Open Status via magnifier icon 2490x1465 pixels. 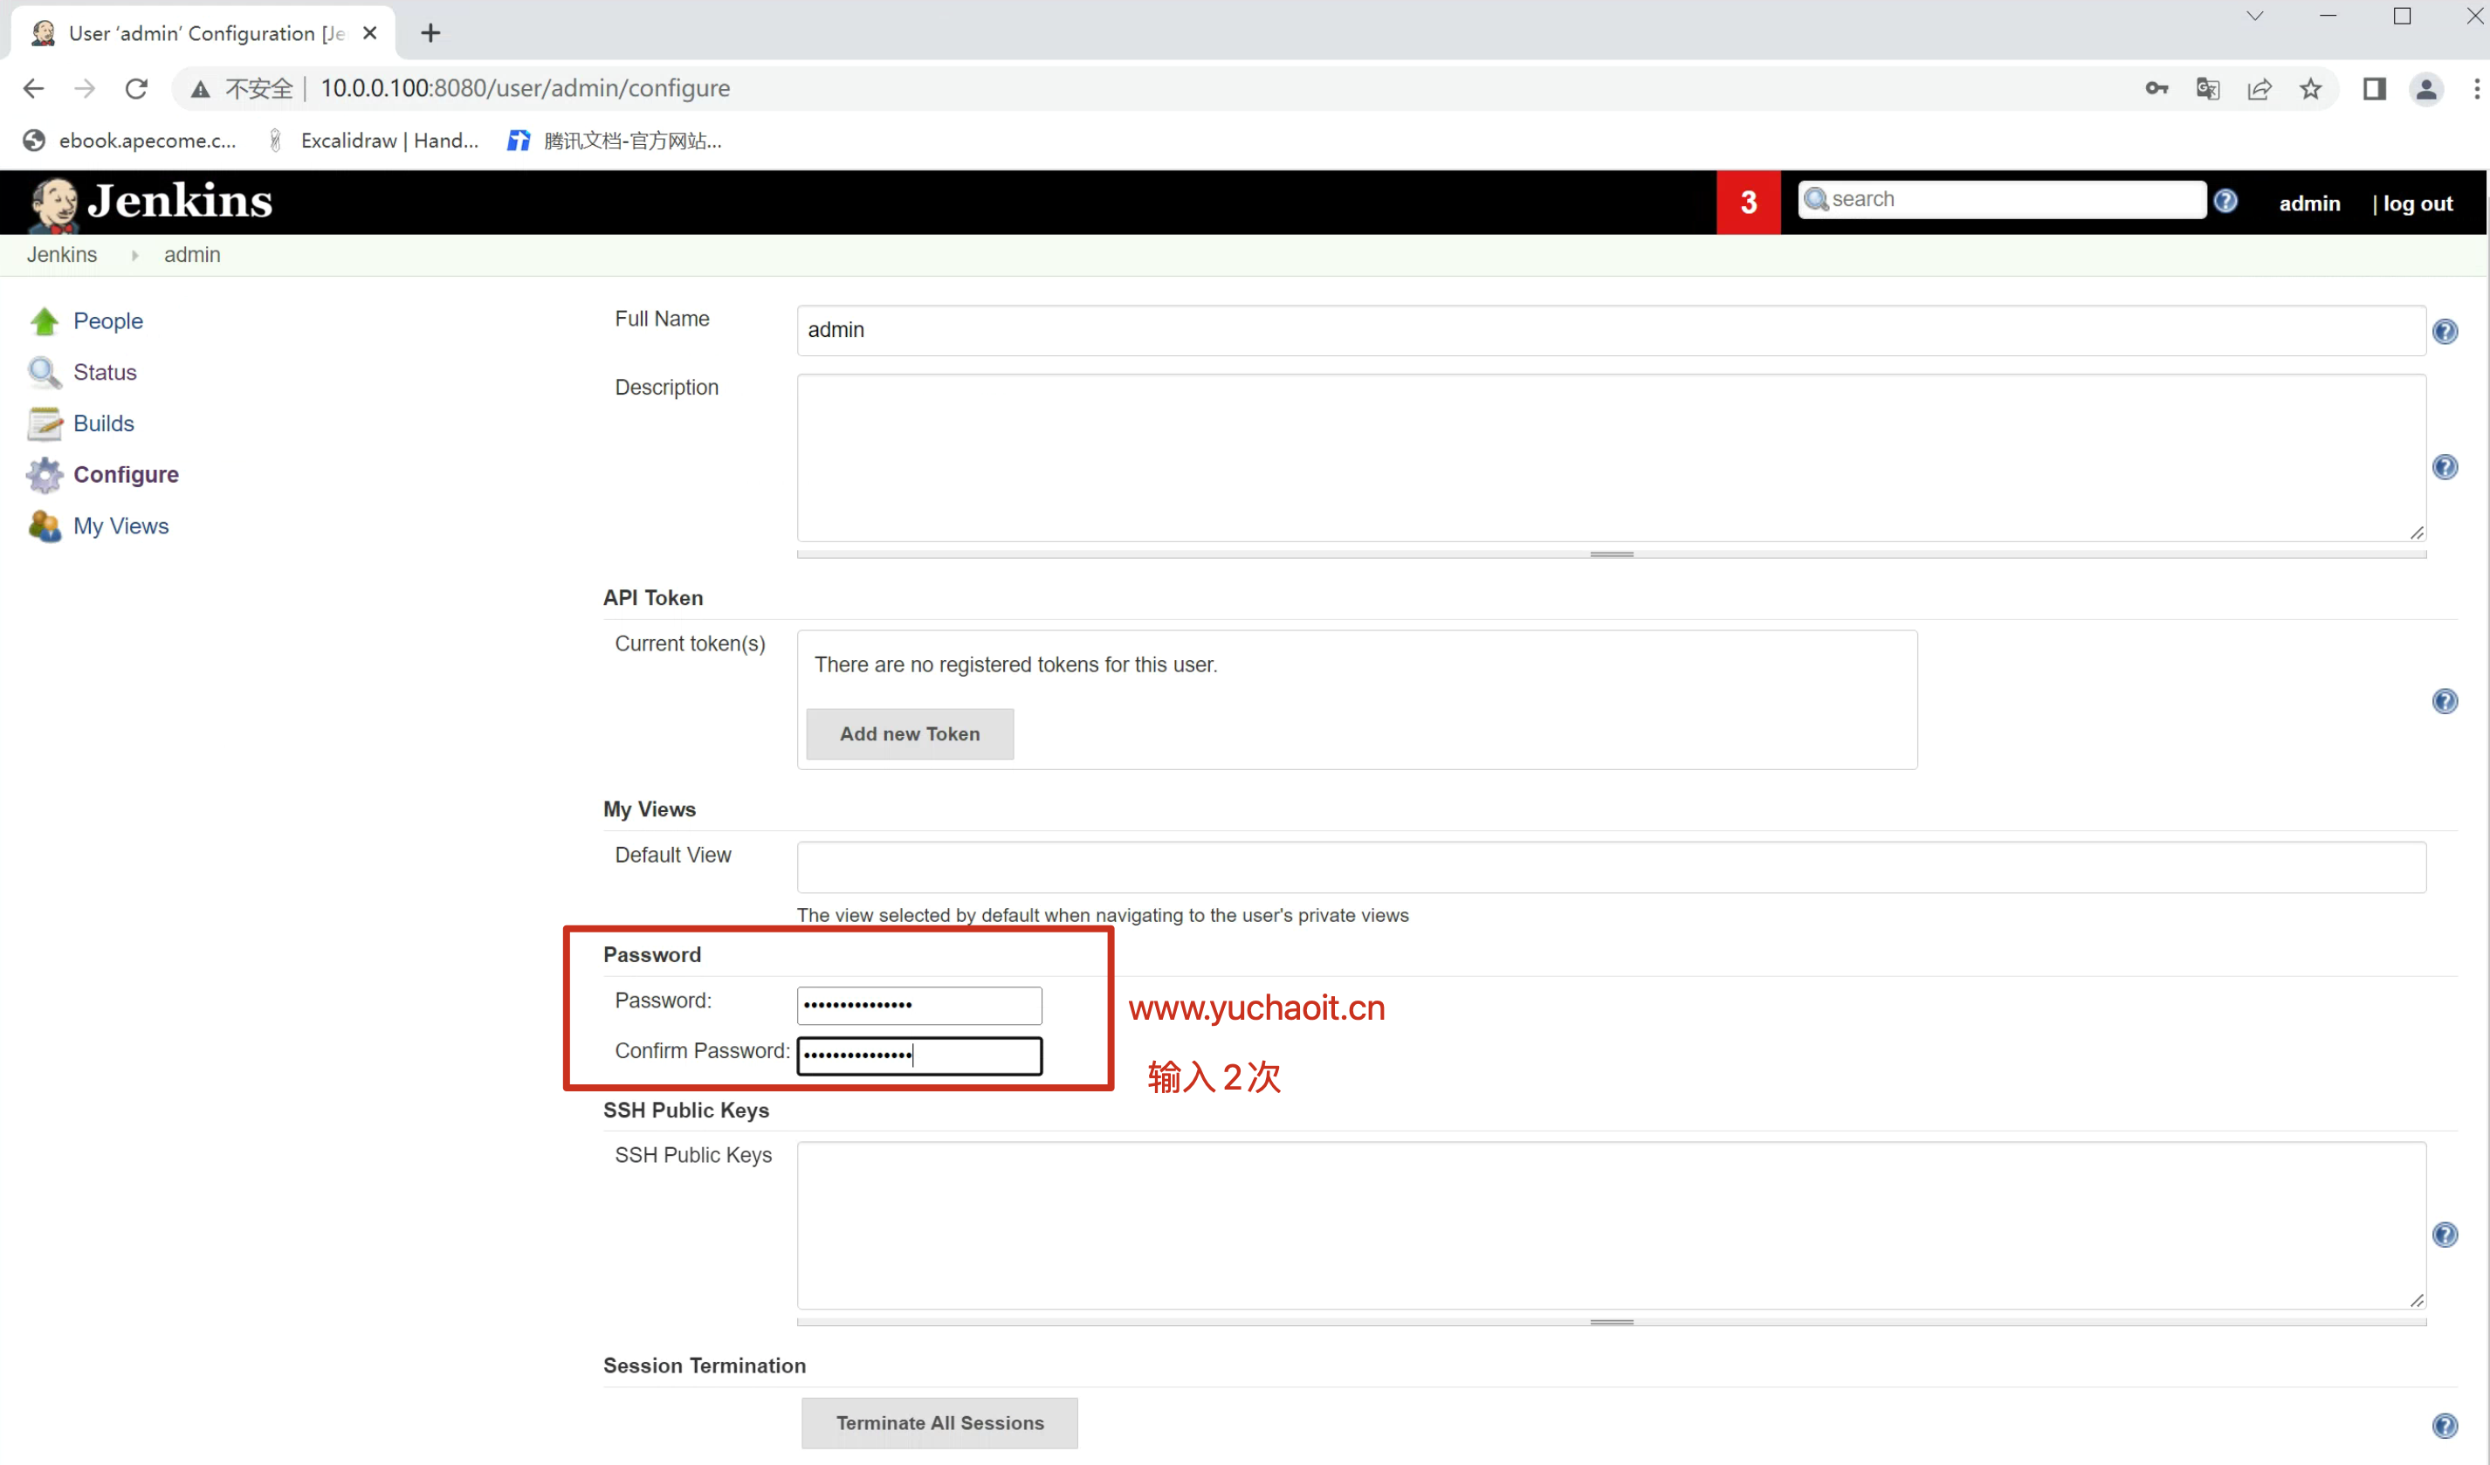point(44,373)
